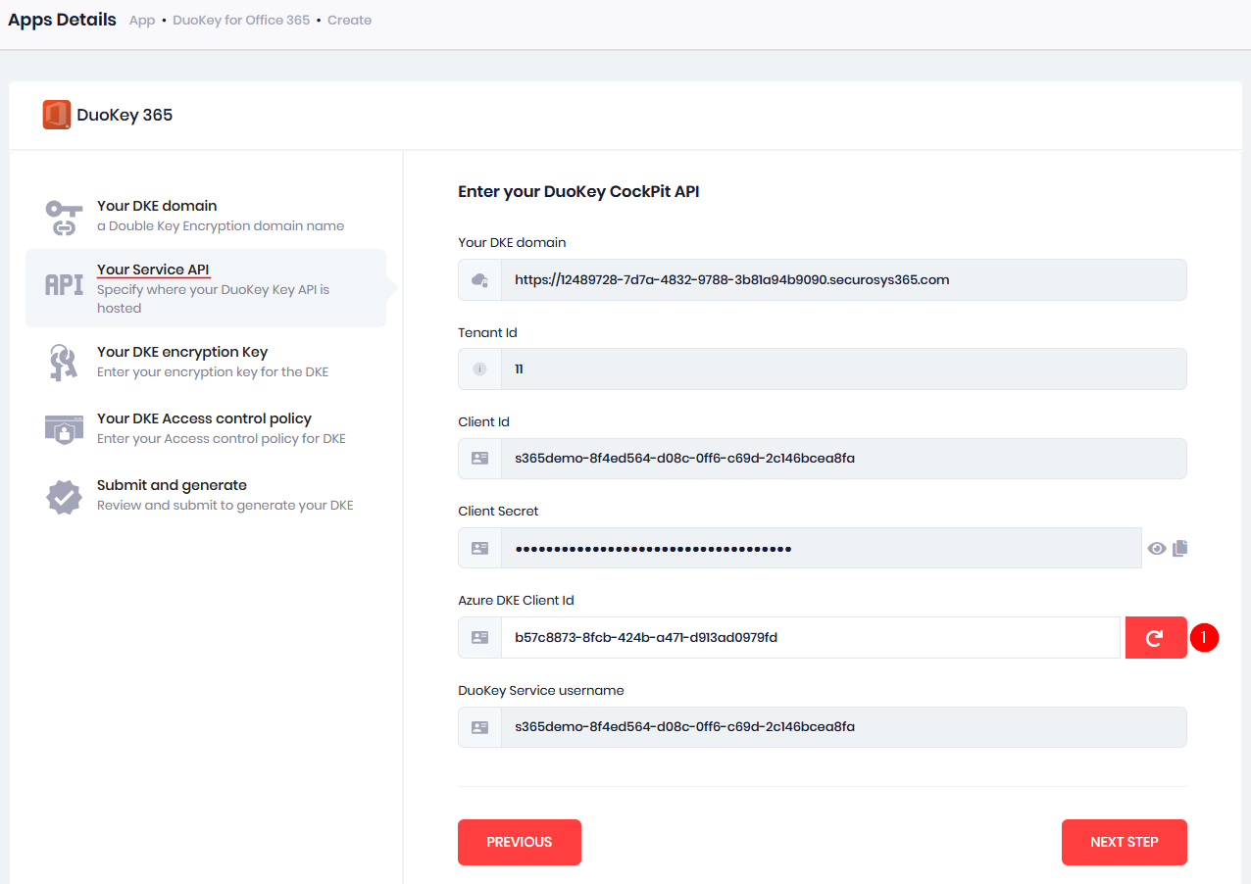The image size is (1251, 884).
Task: Jump to the Submit and generate step
Action: tap(206, 495)
